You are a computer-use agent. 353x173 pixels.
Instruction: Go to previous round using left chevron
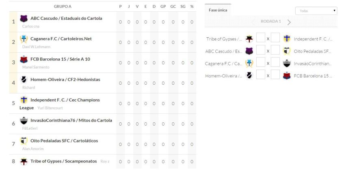click(253, 22)
